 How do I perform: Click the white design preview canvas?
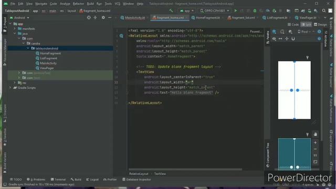pyautogui.click(x=294, y=90)
